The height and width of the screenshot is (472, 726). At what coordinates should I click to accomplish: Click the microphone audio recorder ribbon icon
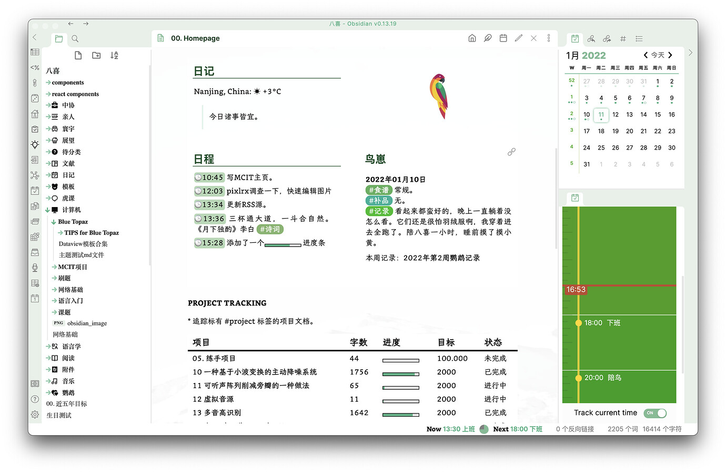tap(35, 268)
